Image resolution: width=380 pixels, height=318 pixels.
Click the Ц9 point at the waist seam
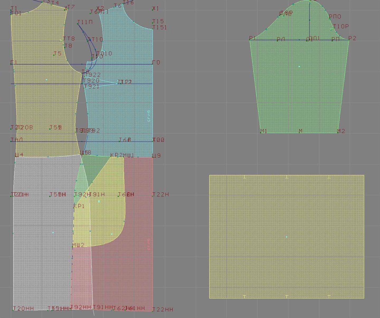[156, 156]
